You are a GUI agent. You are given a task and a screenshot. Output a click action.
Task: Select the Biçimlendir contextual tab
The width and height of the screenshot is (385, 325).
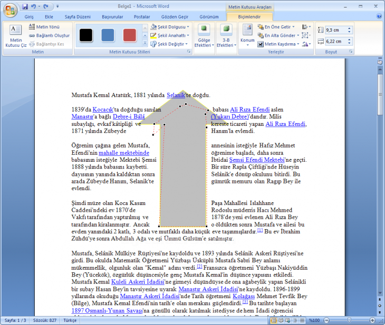tap(249, 17)
